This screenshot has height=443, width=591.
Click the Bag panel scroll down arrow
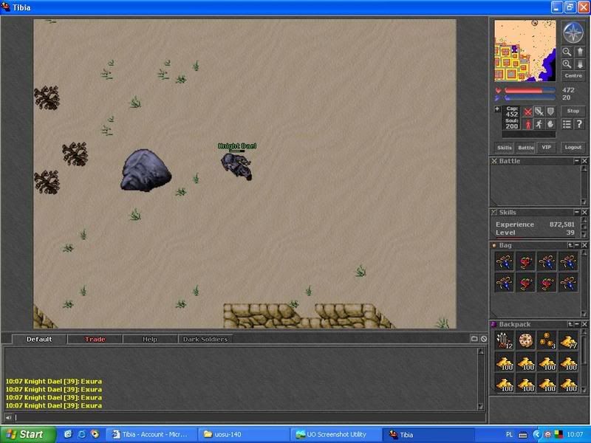(x=584, y=313)
